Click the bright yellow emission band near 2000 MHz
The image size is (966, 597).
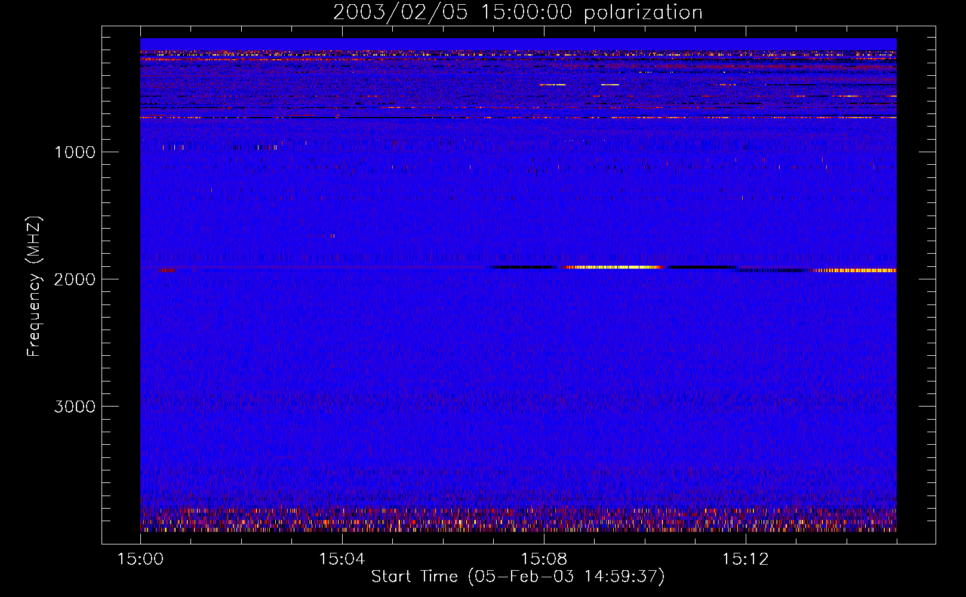click(x=615, y=267)
